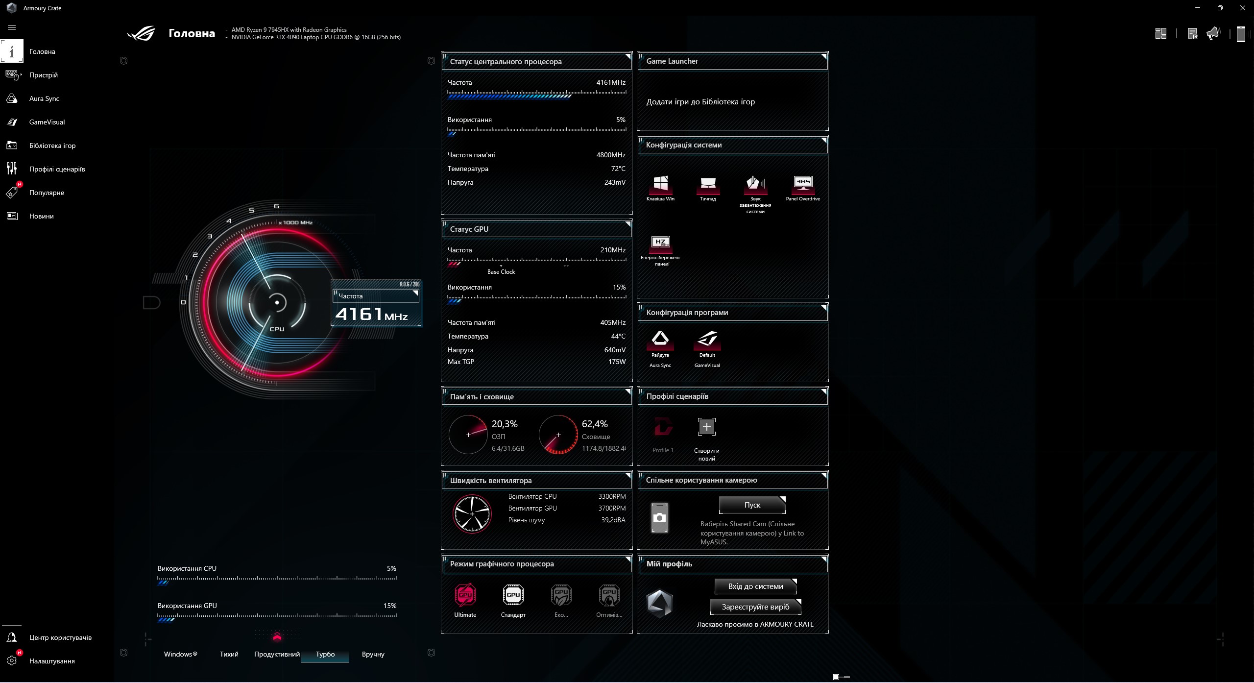The width and height of the screenshot is (1254, 683).
Task: Click the spinning fan speed icon
Action: point(472,513)
